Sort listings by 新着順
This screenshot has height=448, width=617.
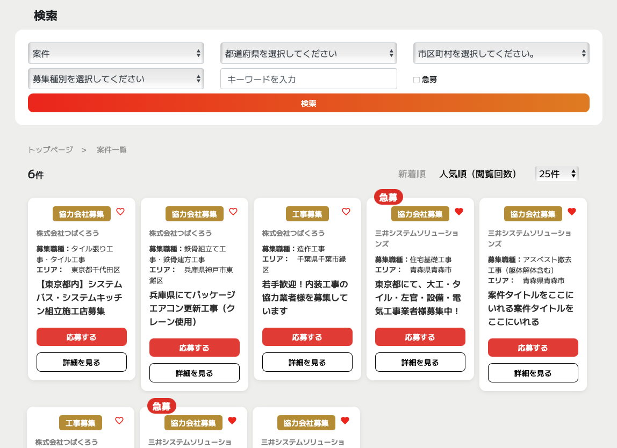pyautogui.click(x=412, y=174)
